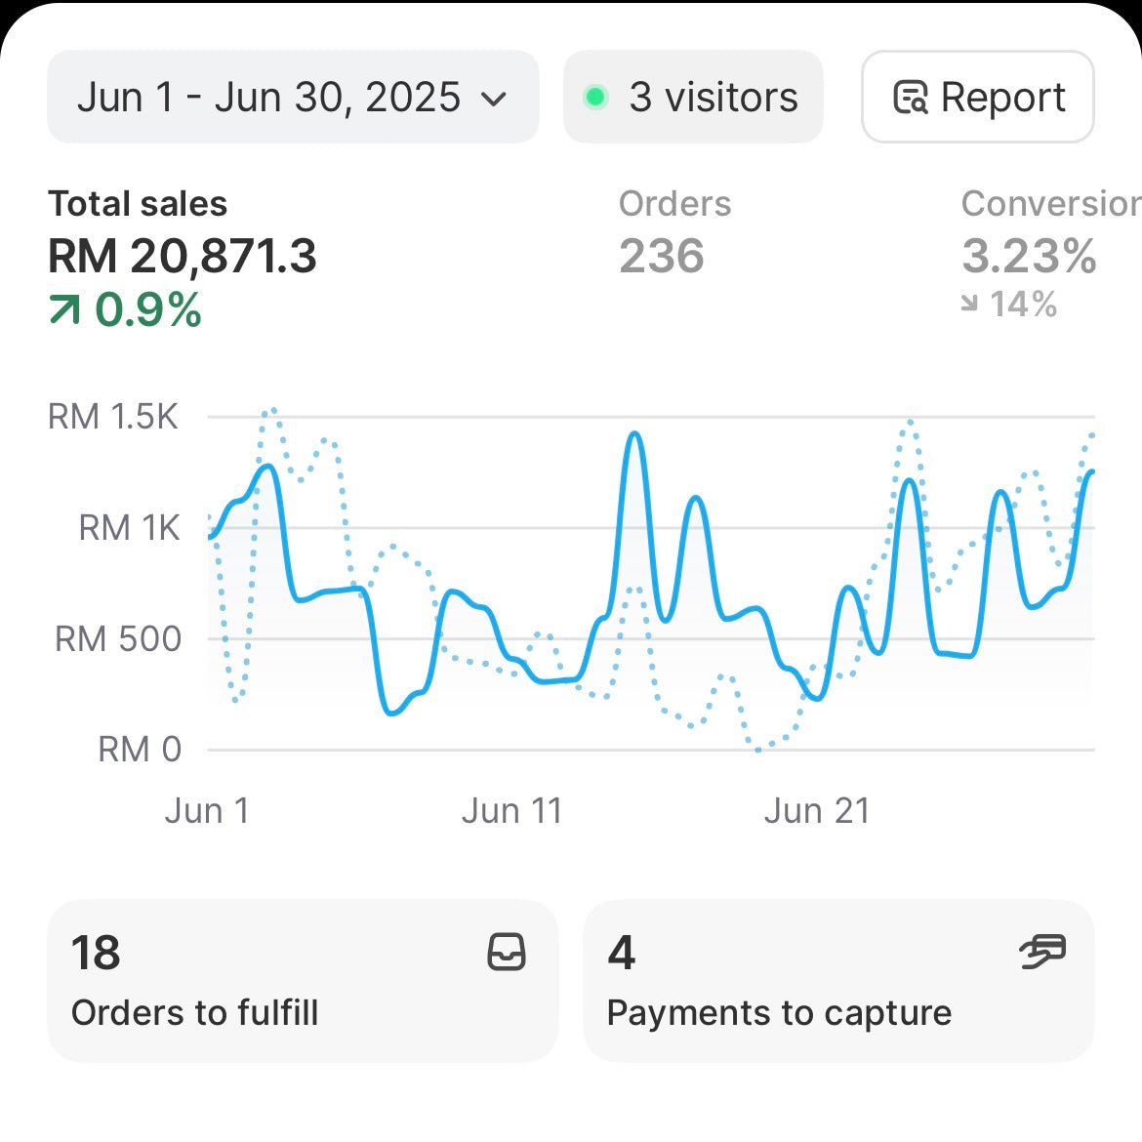Tap the downward arrow by 14%
Screen dimensions: 1142x1142
pyautogui.click(x=969, y=305)
